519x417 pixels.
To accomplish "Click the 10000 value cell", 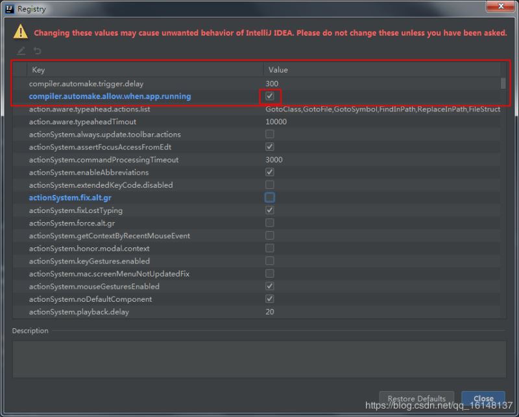I will [x=276, y=122].
